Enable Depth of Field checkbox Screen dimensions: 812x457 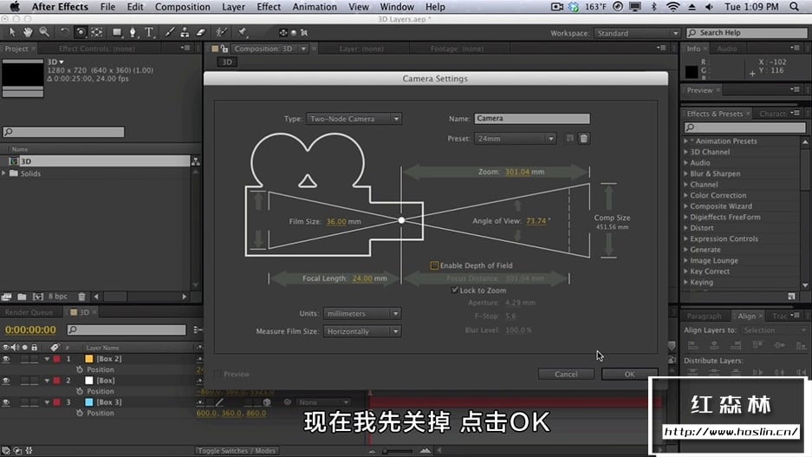click(x=434, y=265)
